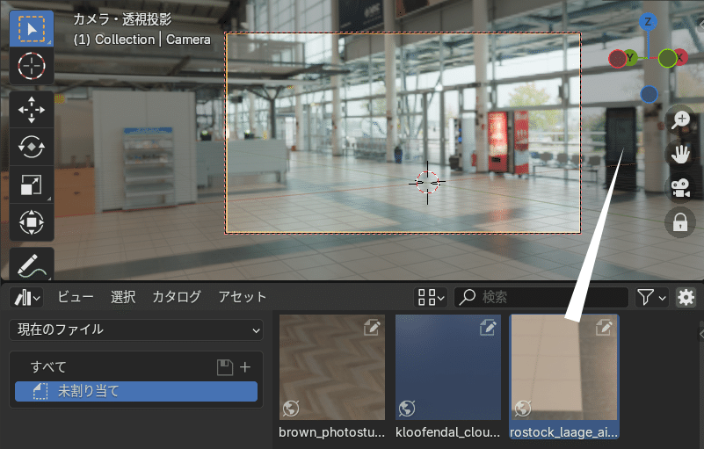The height and width of the screenshot is (449, 704).
Task: Select the Scale tool
Action: point(32,185)
